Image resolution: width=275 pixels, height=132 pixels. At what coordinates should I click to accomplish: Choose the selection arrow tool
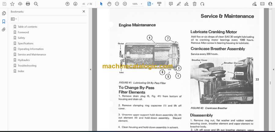(x=101, y=4)
